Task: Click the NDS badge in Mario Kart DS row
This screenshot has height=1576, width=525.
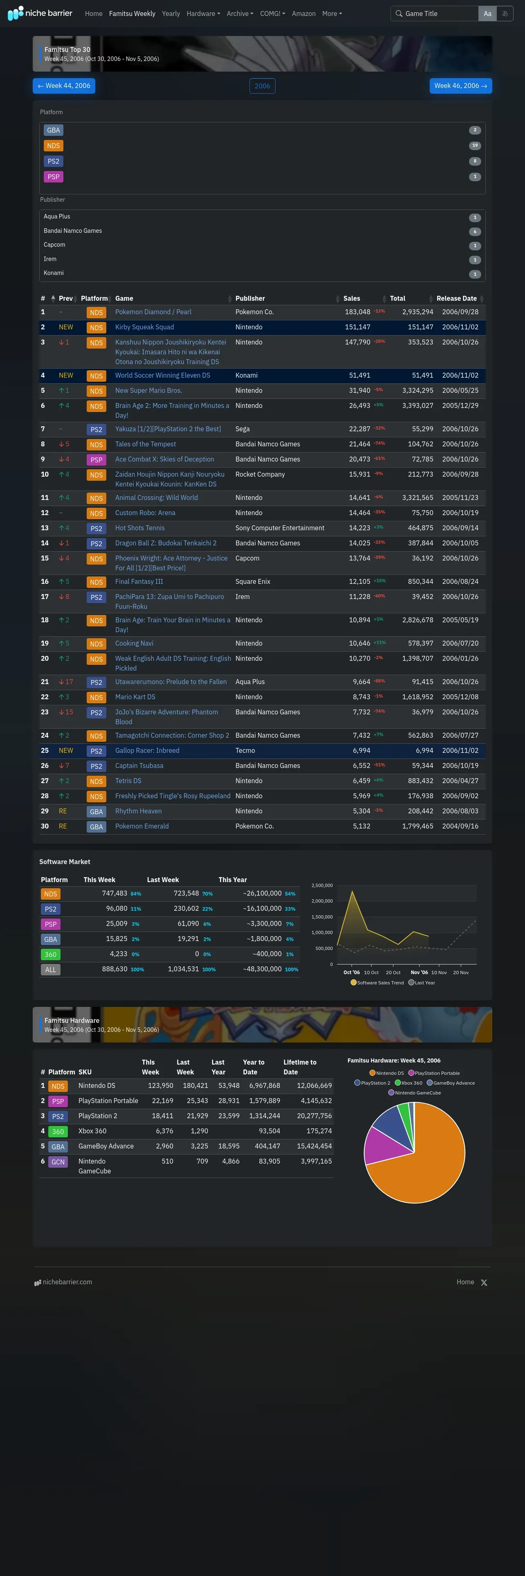Action: pyautogui.click(x=96, y=698)
